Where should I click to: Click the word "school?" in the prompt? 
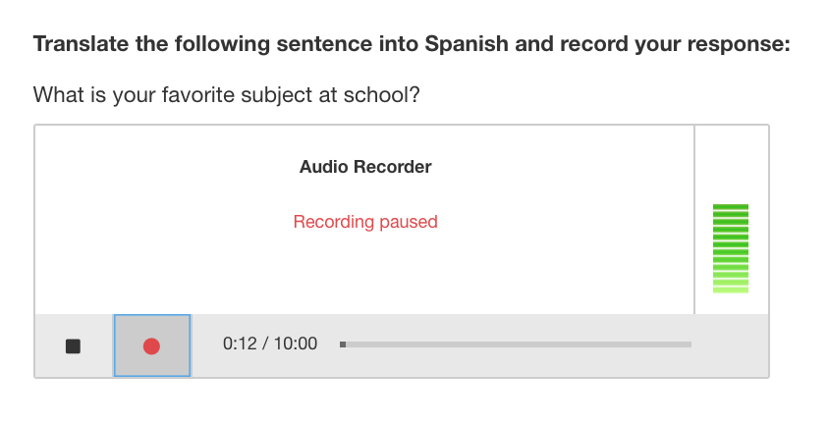394,96
